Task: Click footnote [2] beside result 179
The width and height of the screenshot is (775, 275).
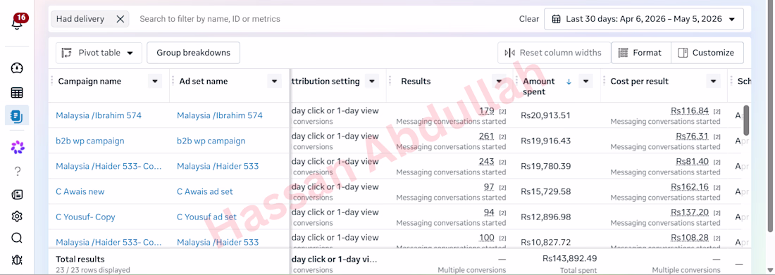Action: (502, 112)
